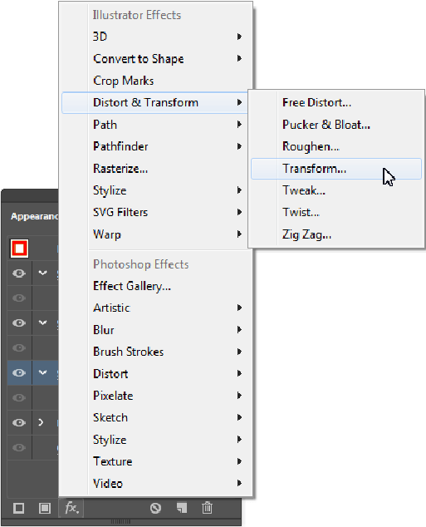Toggle dimmed eye in second appearance row
The height and width of the screenshot is (527, 426).
coord(19,298)
